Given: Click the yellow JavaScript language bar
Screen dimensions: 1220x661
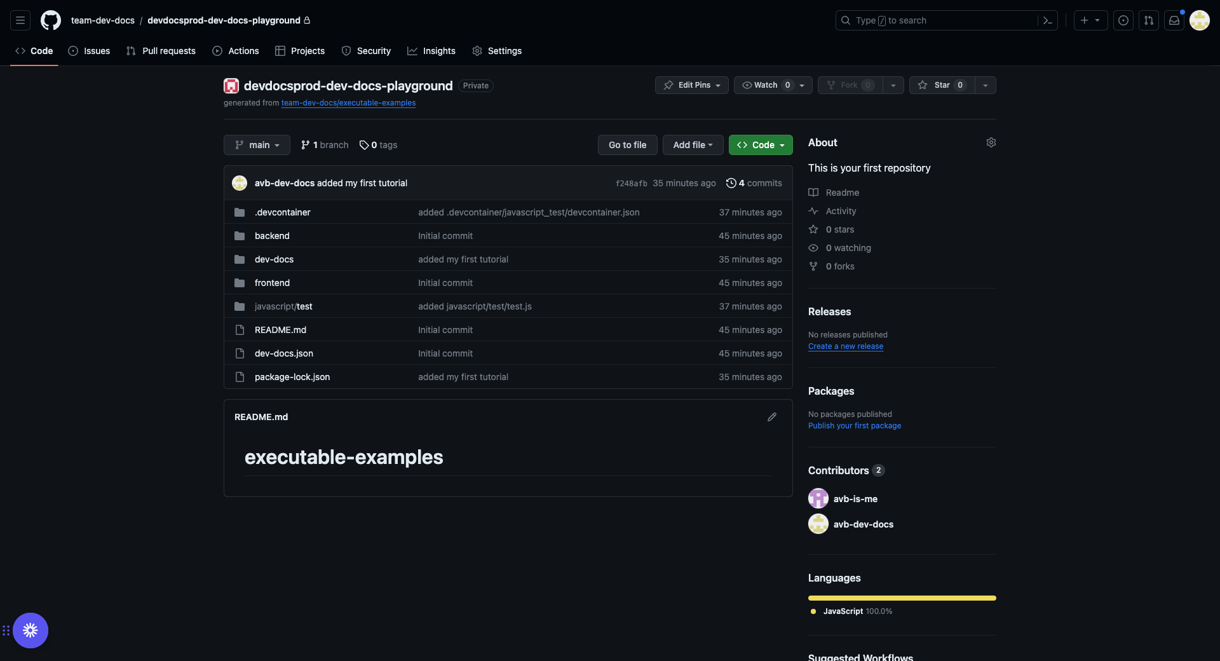Looking at the screenshot, I should (902, 598).
